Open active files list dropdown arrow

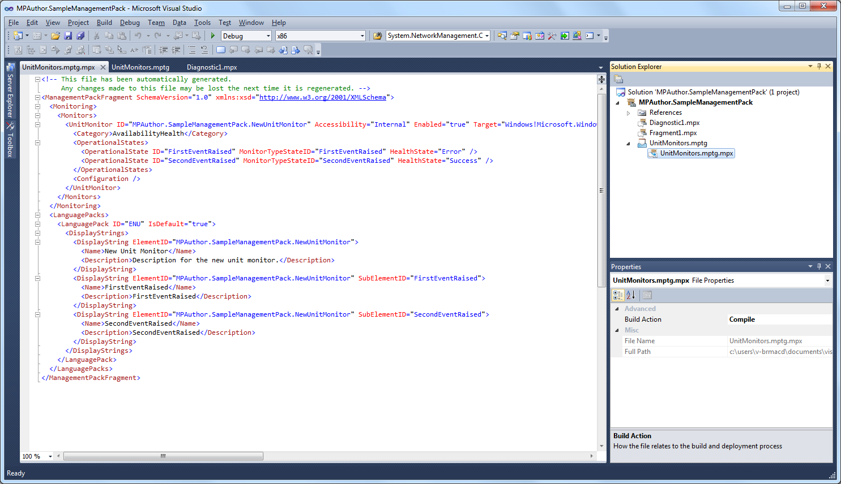click(601, 68)
